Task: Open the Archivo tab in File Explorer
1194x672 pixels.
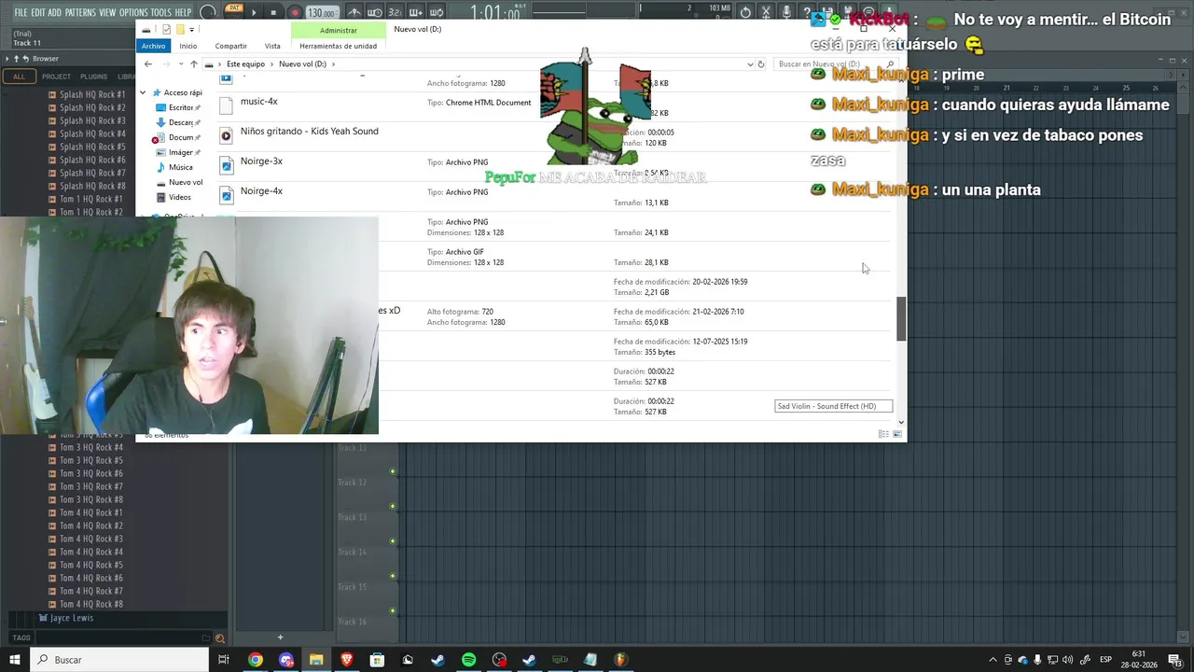Action: point(153,46)
